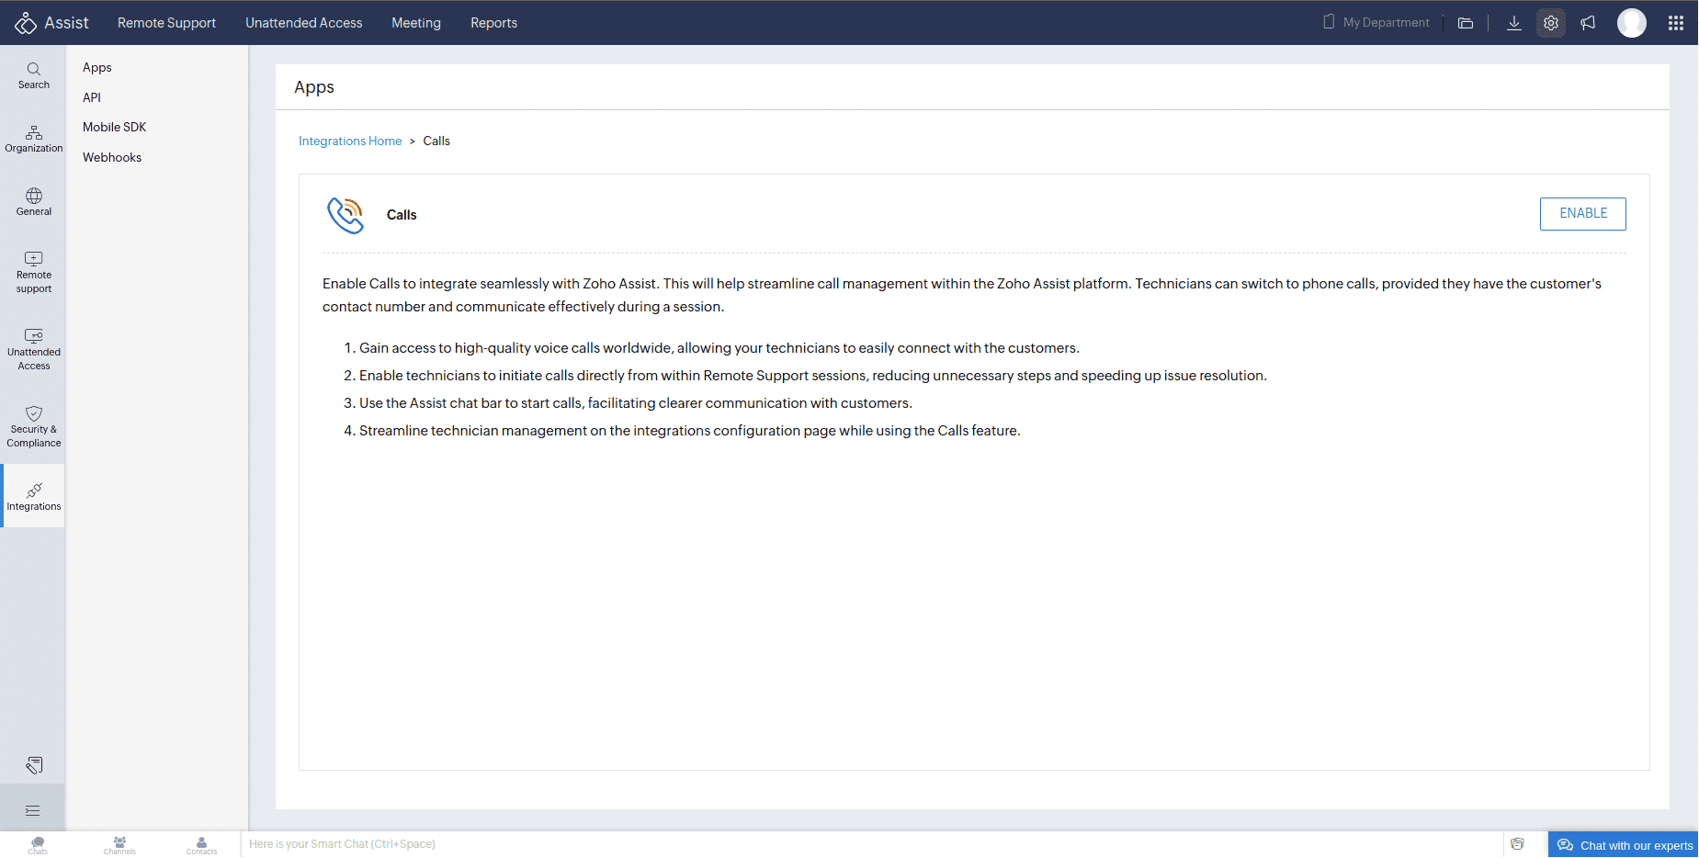This screenshot has height=858, width=1699.
Task: Open Chat with our experts
Action: tap(1625, 845)
